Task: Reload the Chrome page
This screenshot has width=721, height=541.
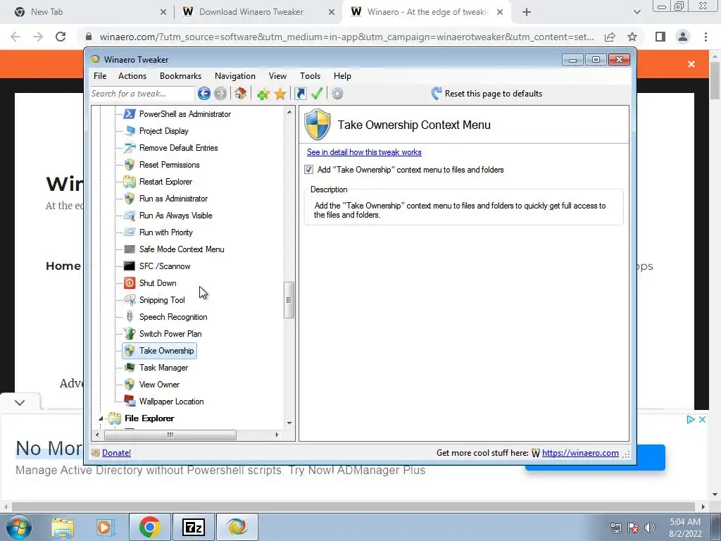Action: (61, 37)
